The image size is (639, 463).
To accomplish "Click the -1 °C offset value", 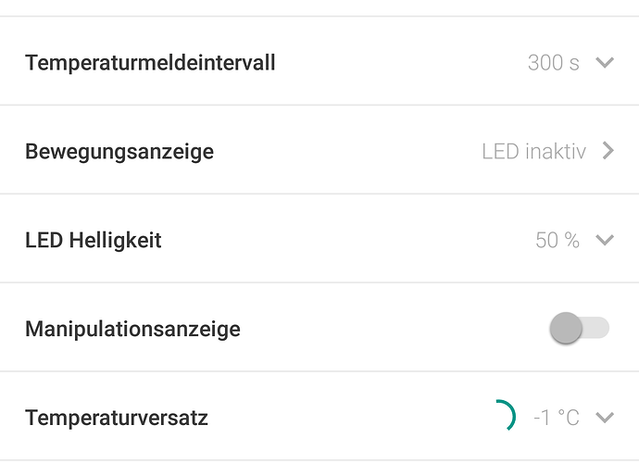I will pyautogui.click(x=556, y=418).
